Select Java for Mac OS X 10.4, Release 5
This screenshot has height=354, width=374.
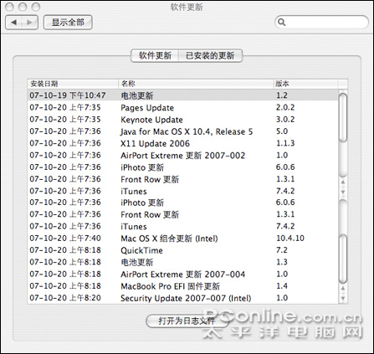pos(182,131)
